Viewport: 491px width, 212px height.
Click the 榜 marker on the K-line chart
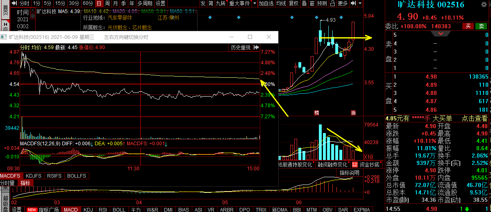(x=316, y=113)
